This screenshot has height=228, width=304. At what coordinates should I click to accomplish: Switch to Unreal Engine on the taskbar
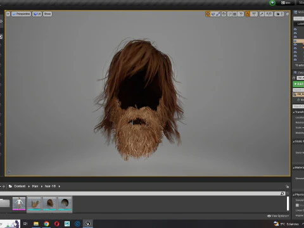point(88,224)
